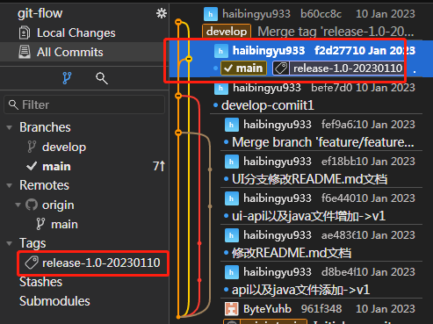Focus the Filter input field
This screenshot has height=324, width=433.
(84, 104)
